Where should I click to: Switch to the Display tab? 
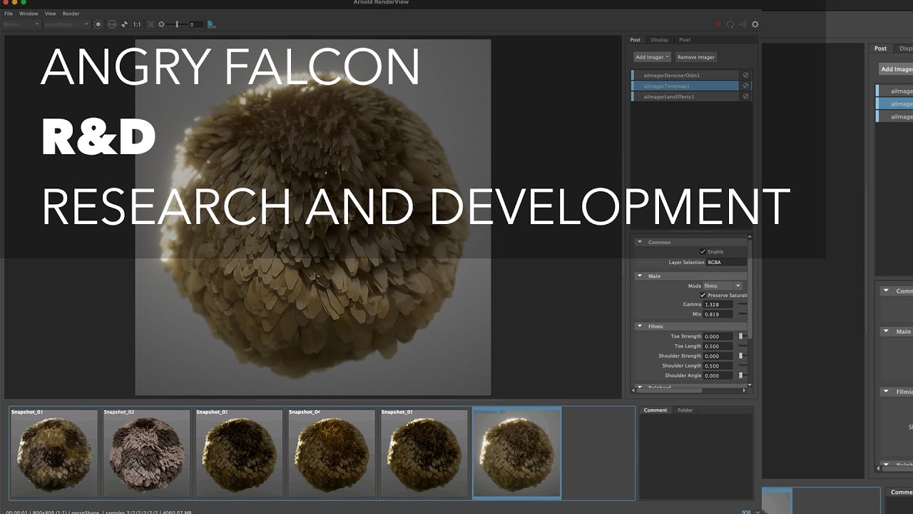[659, 40]
